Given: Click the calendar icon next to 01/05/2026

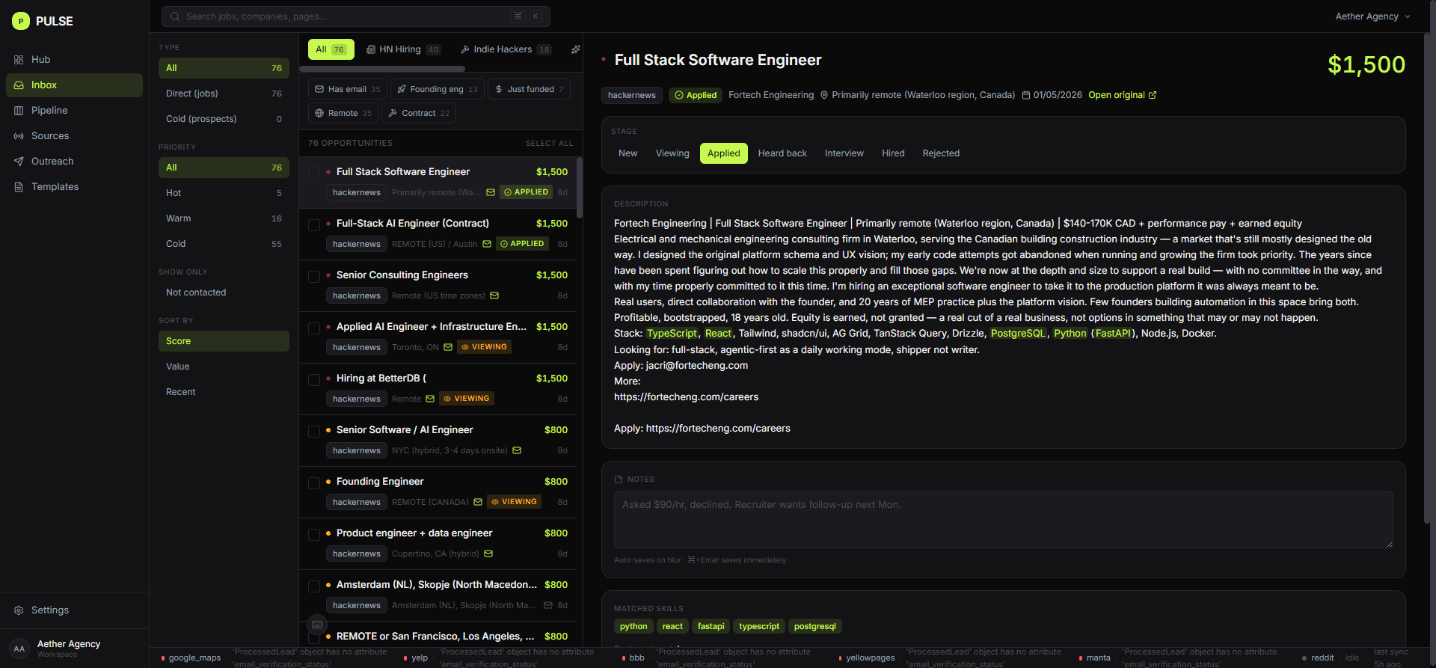Looking at the screenshot, I should tap(1026, 95).
